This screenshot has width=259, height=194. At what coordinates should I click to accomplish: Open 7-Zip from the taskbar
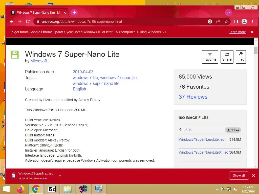(x=52, y=189)
